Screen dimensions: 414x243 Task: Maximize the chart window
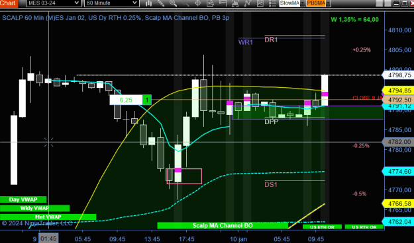coord(404,3)
